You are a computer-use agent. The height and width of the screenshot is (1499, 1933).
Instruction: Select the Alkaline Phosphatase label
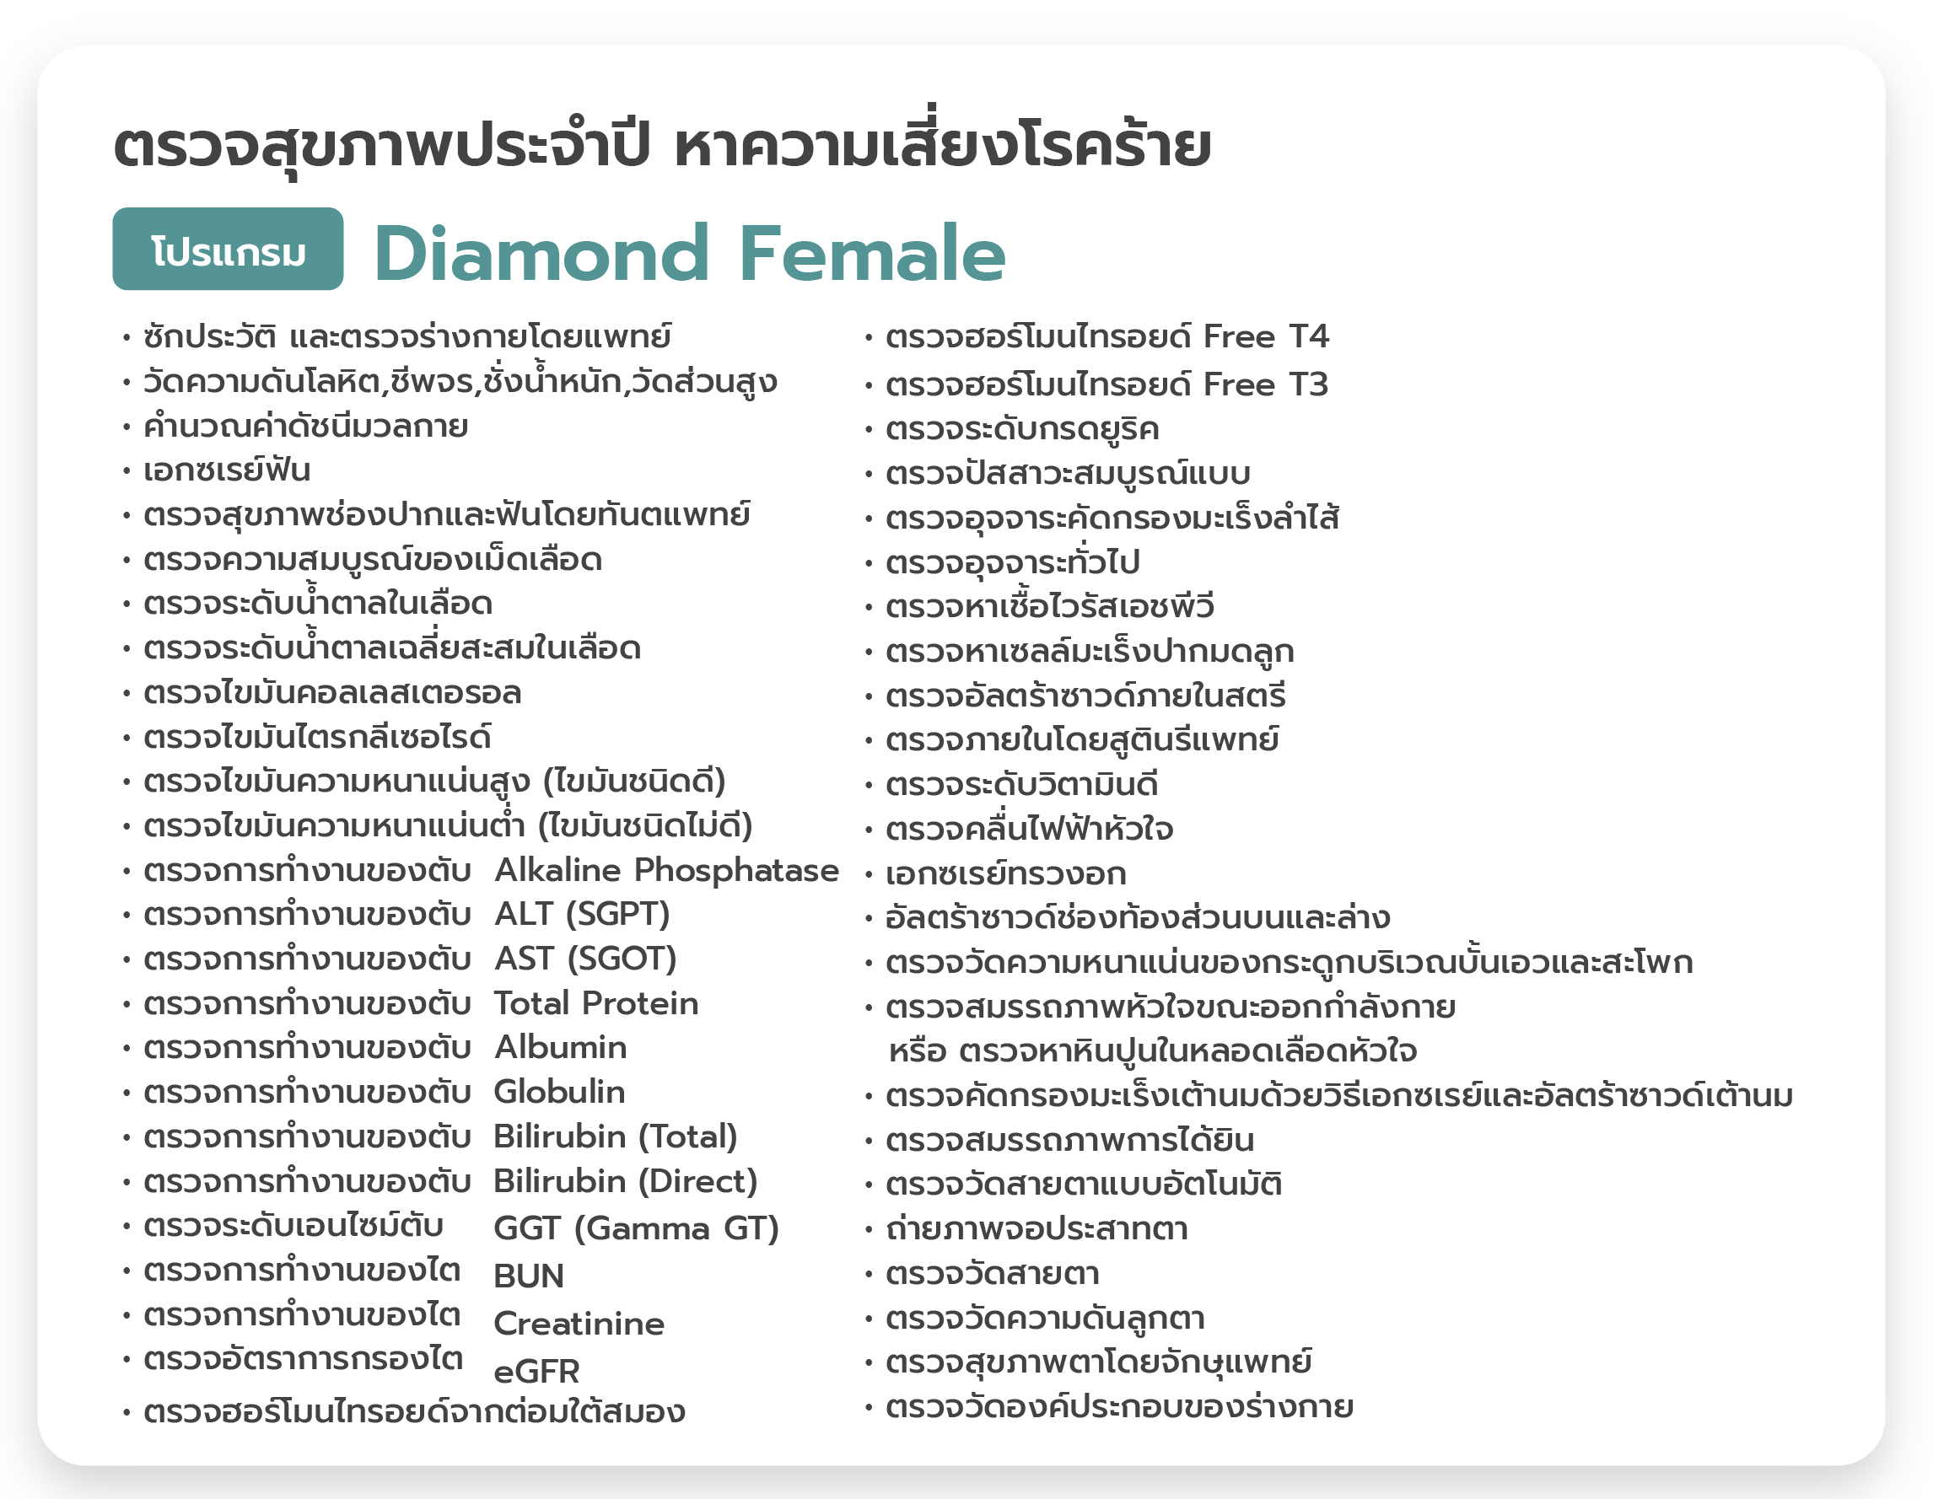click(x=666, y=870)
